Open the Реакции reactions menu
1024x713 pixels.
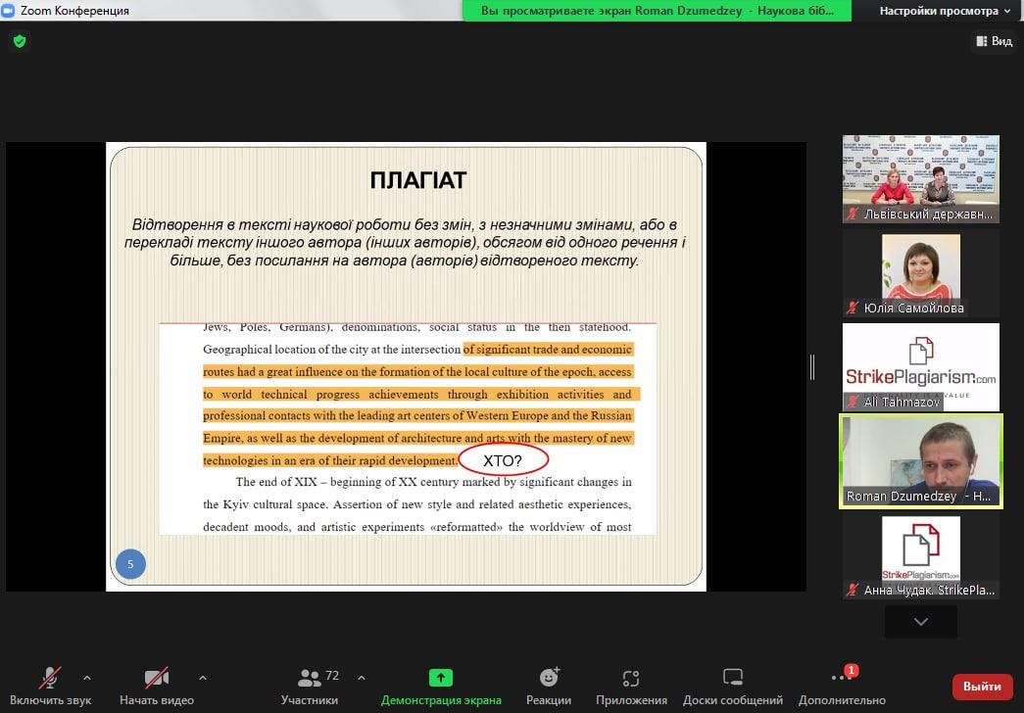[549, 685]
